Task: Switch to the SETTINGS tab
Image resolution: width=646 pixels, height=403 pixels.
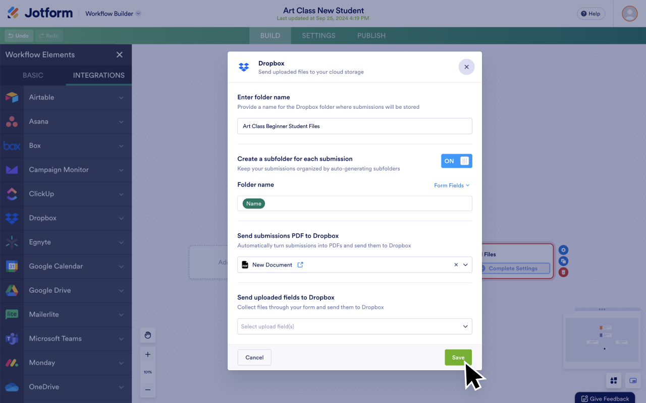Action: (318, 36)
